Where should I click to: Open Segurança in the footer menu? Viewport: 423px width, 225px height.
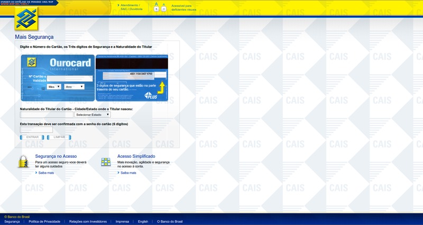[x=12, y=221]
